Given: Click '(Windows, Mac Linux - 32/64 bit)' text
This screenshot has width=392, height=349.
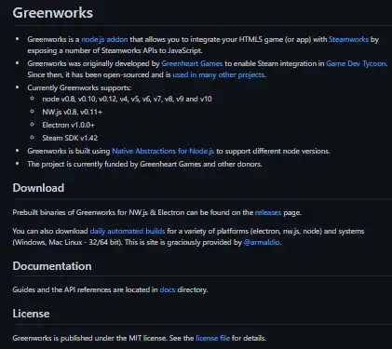Looking at the screenshot, I should [x=68, y=242].
